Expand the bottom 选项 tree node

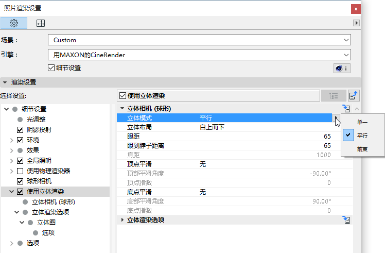tap(11, 243)
